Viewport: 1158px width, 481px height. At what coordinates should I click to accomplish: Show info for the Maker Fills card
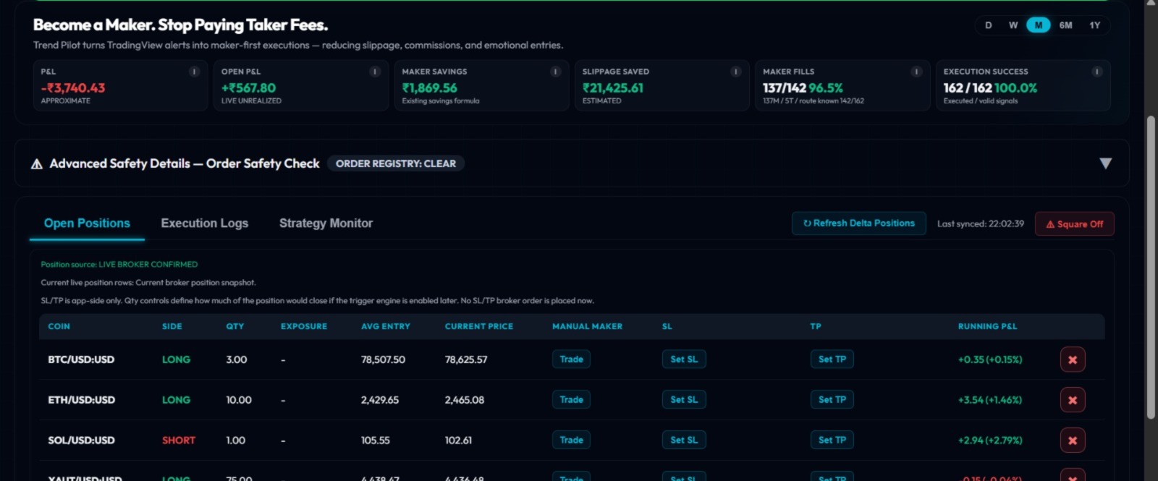(917, 72)
